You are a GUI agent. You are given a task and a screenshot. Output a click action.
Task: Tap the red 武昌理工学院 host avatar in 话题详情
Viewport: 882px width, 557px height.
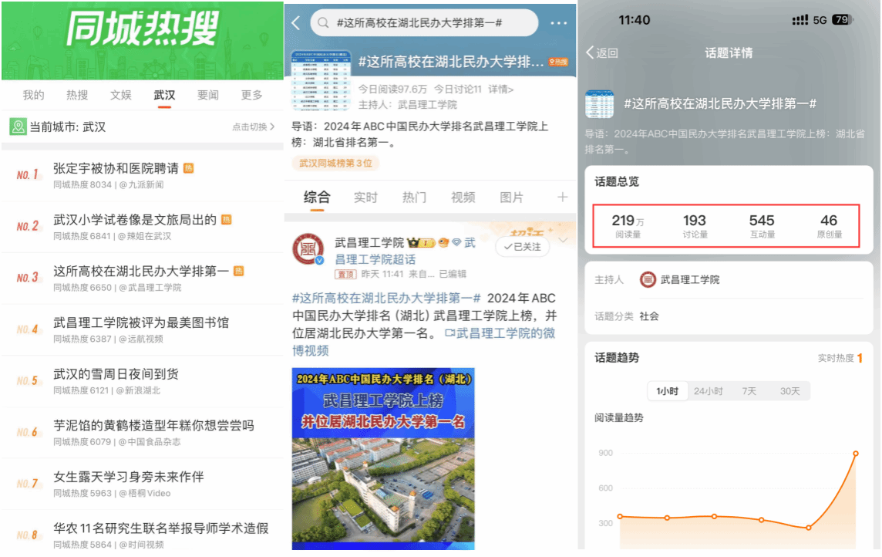648,279
